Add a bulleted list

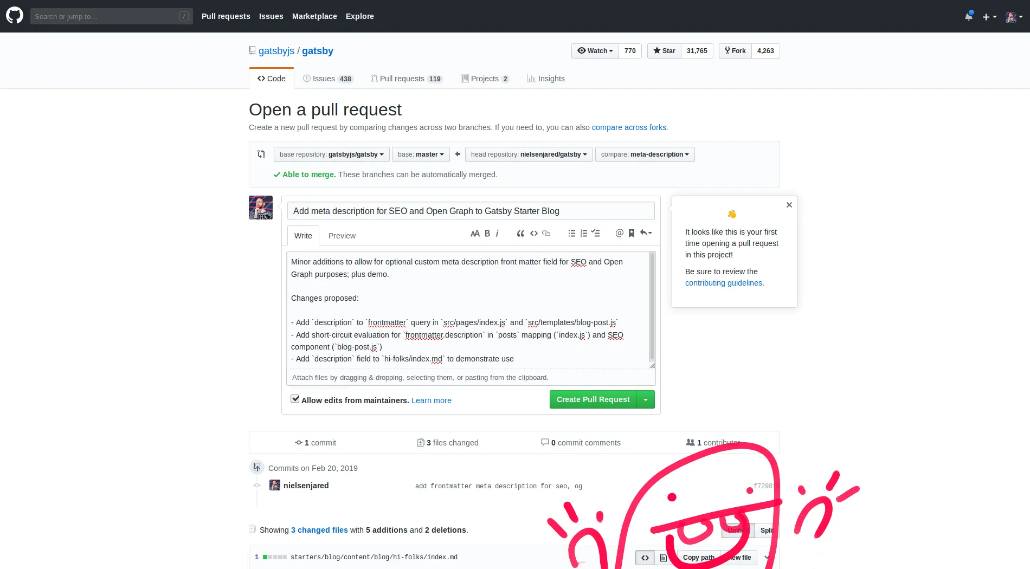coord(571,234)
